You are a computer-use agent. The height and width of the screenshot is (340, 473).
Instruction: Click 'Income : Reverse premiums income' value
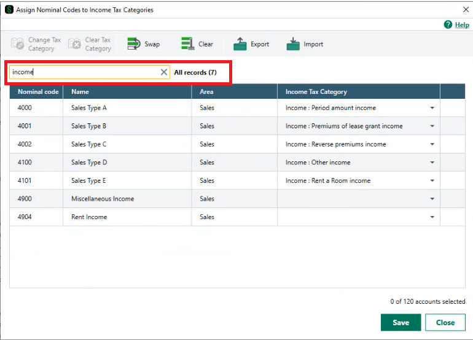(335, 144)
